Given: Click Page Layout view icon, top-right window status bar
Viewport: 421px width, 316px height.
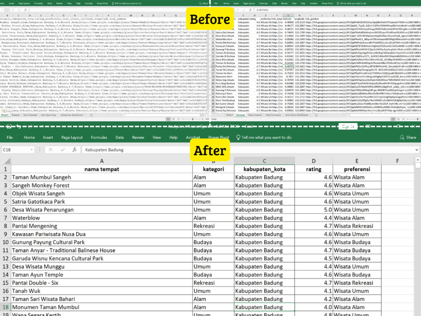Looking at the screenshot, I should click(398, 119).
